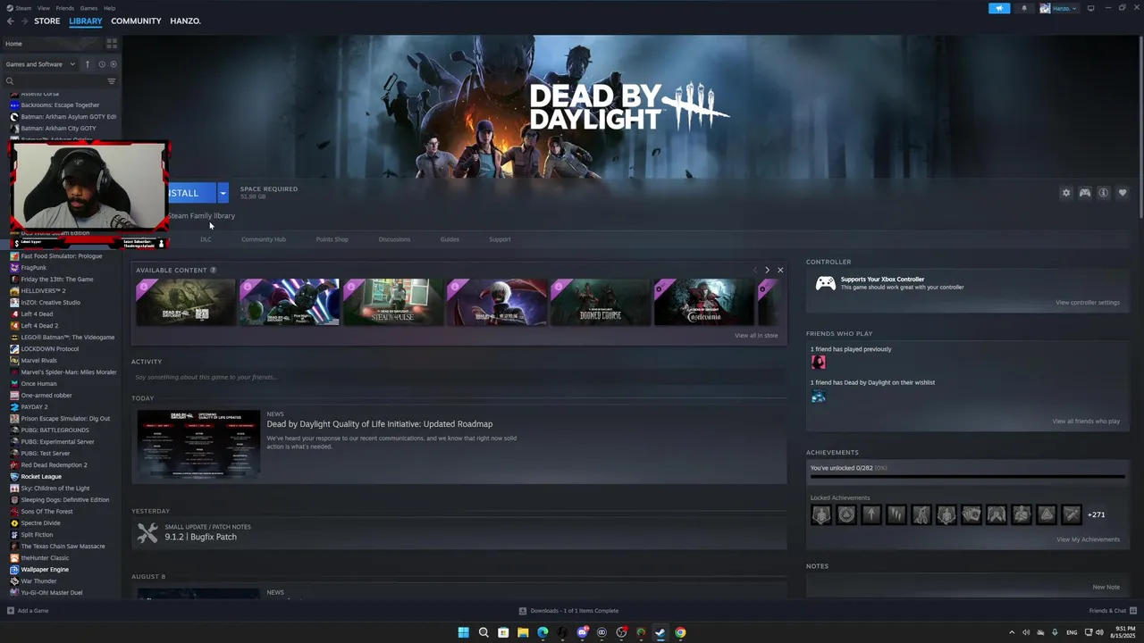The image size is (1144, 643).
Task: Open the Friends menu
Action: tap(65, 8)
